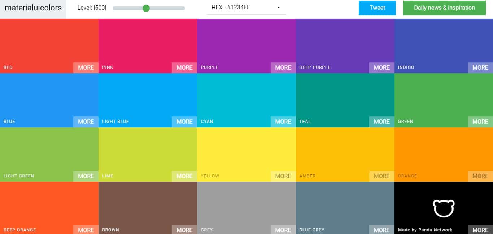Click MORE on Panda Network tile
This screenshot has width=493, height=234.
click(x=480, y=230)
